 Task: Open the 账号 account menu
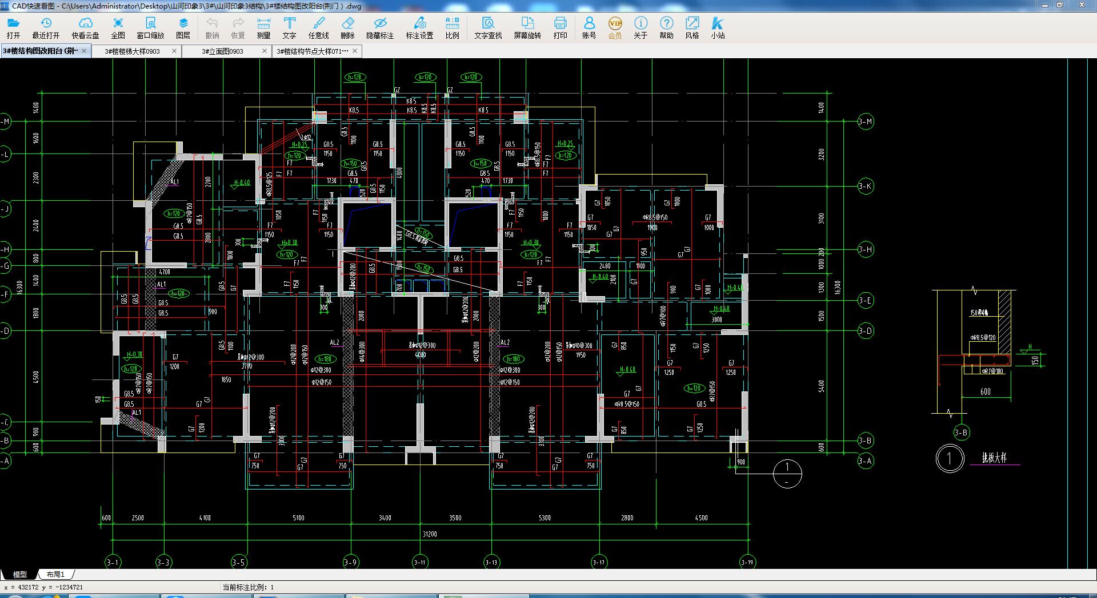[x=589, y=27]
